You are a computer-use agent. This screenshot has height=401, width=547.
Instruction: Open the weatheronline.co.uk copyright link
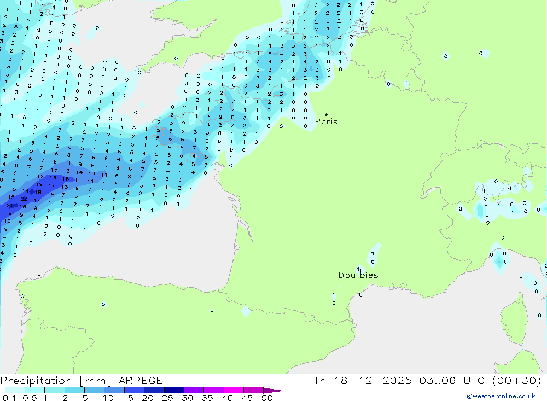coord(501,396)
